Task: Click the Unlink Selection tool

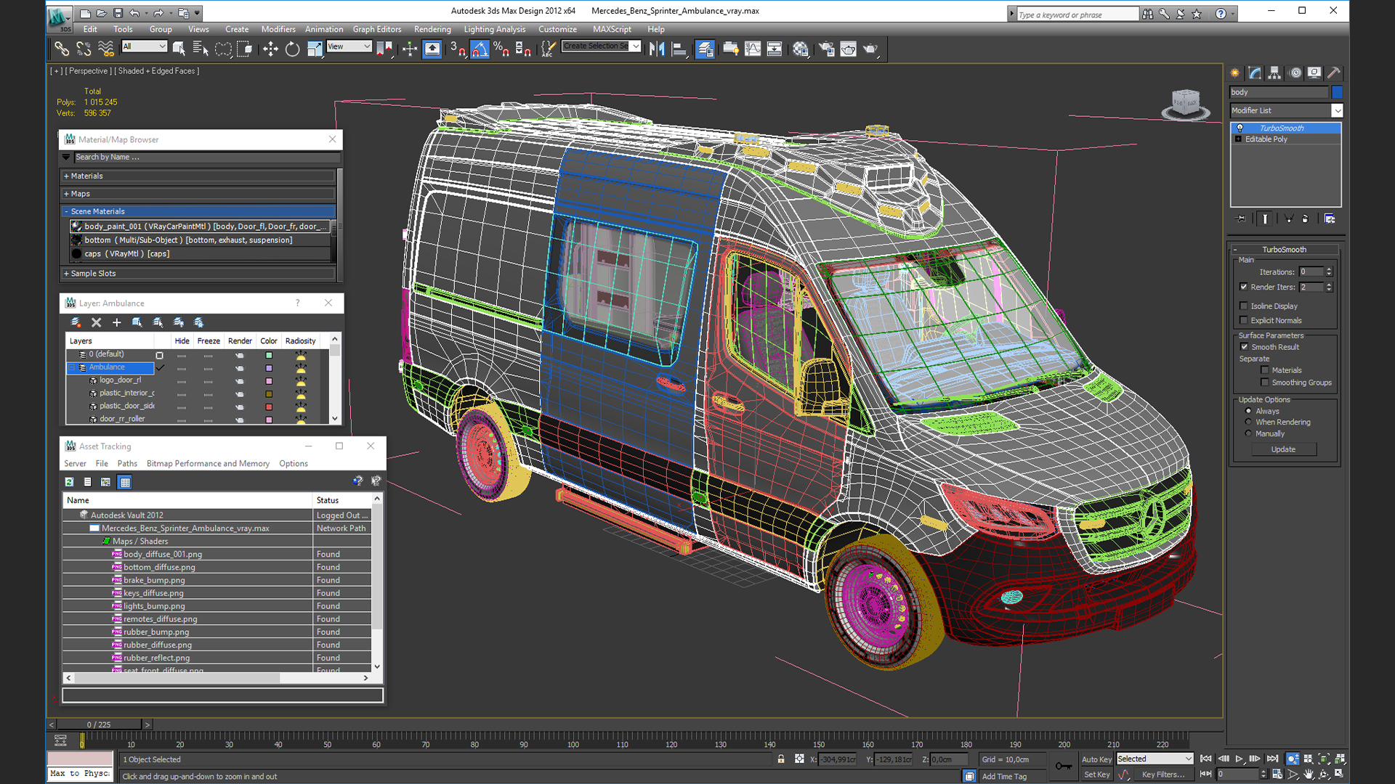Action: pos(84,49)
